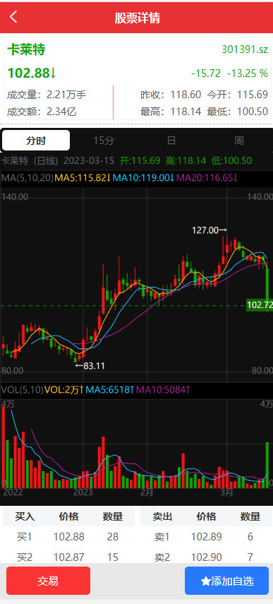Click the change value -15.72
The width and height of the screenshot is (273, 604).
tap(206, 73)
